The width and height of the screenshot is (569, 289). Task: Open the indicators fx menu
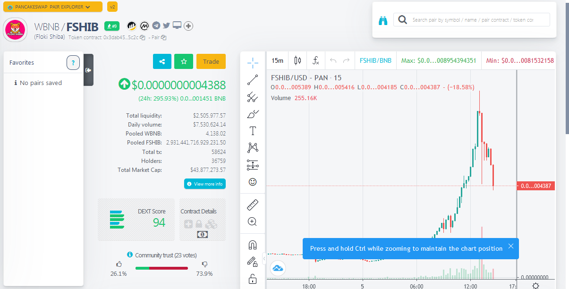pos(316,60)
